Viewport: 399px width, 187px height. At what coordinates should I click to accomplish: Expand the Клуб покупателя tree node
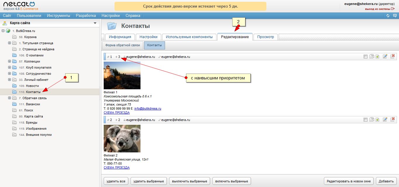click(9, 67)
